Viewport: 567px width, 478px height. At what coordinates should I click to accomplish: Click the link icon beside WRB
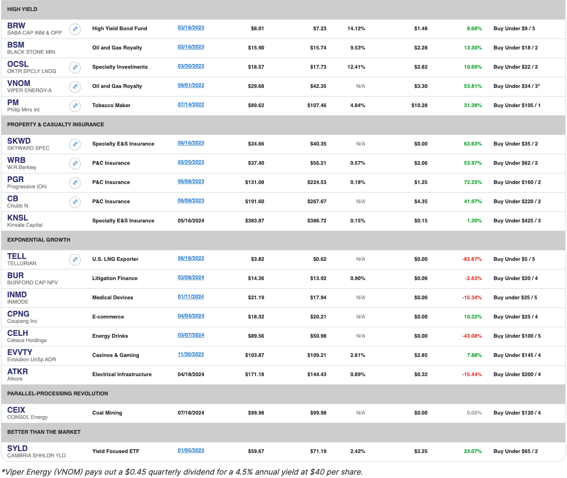point(75,163)
